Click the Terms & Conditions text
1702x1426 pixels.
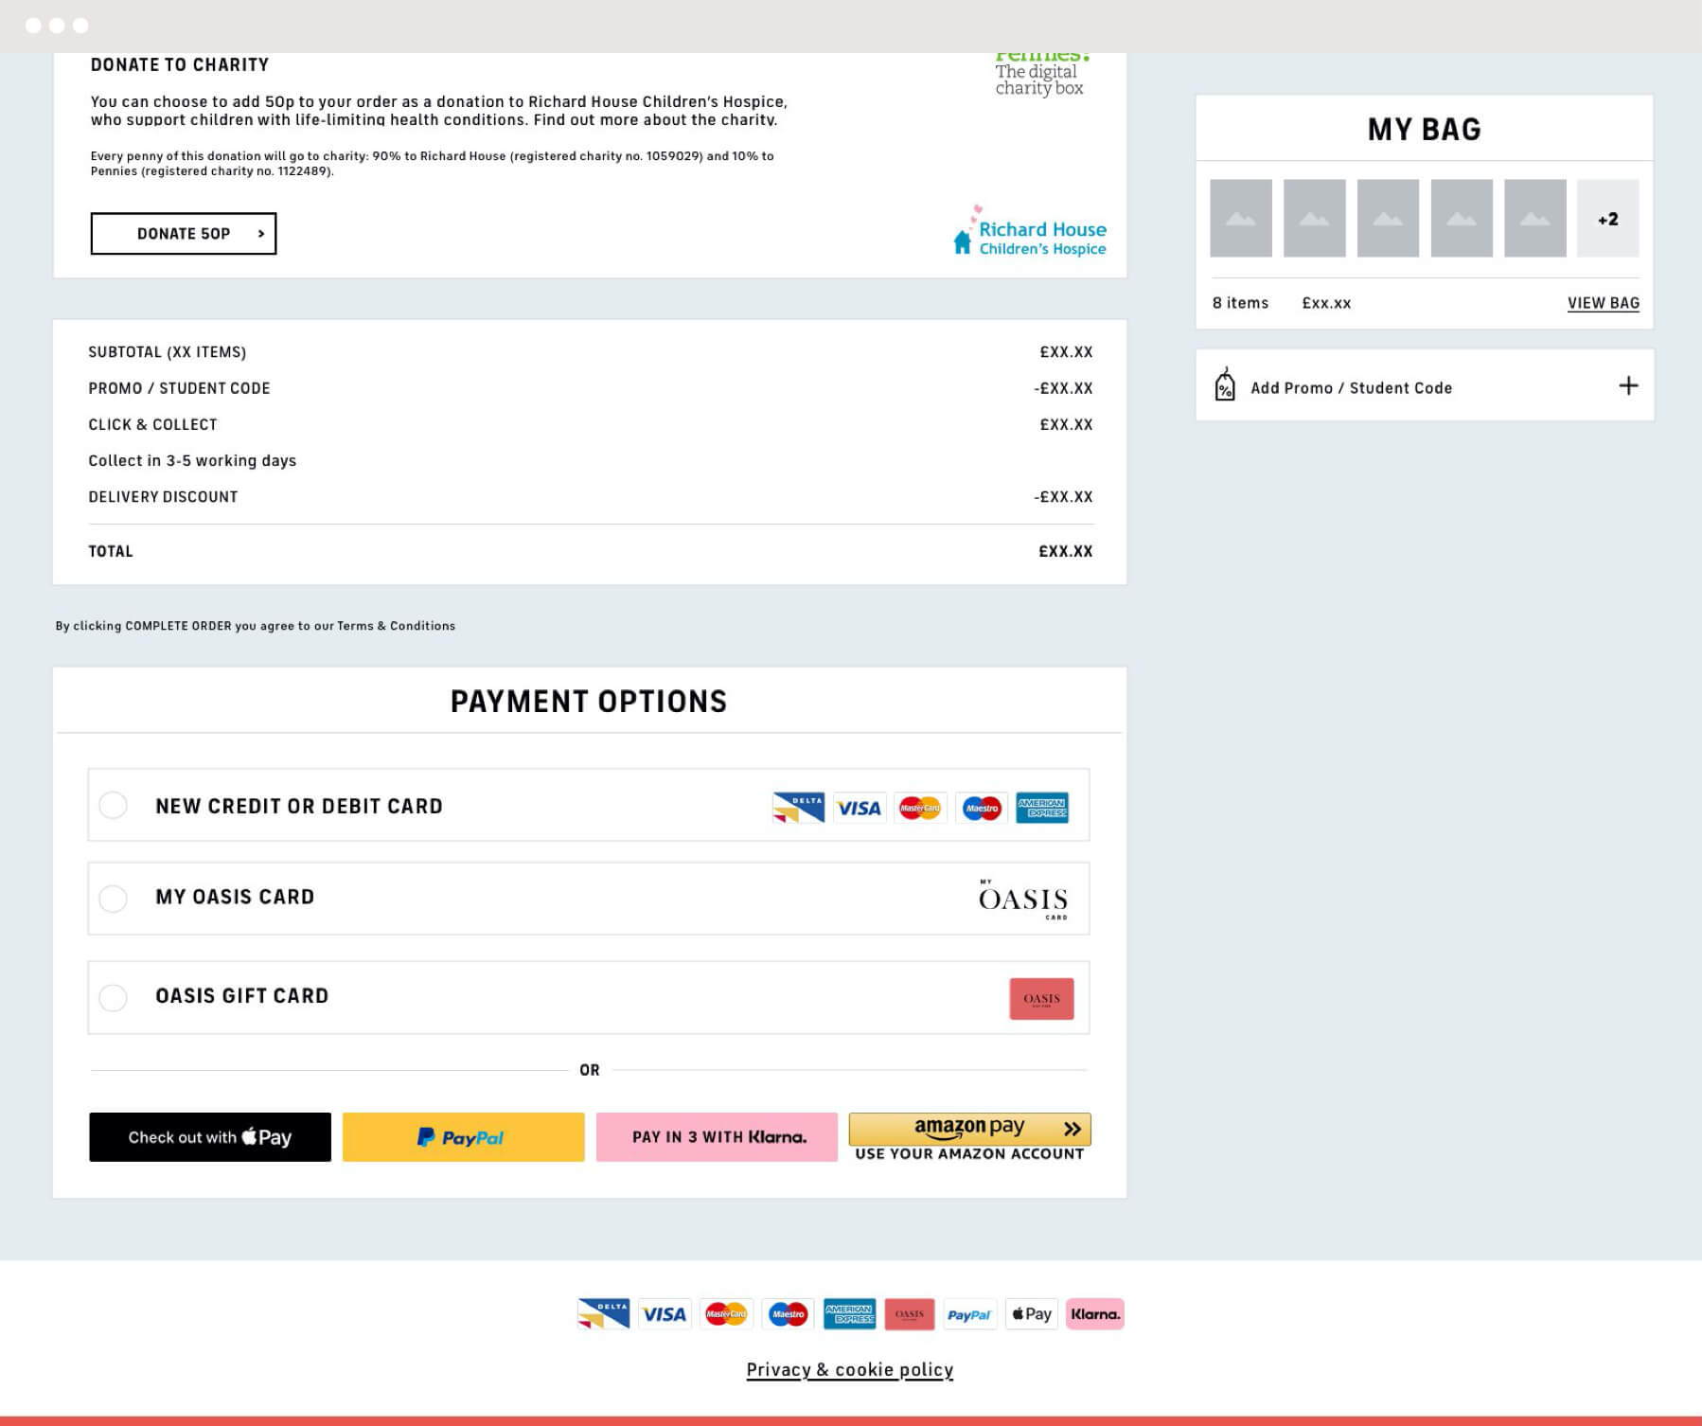(x=396, y=626)
